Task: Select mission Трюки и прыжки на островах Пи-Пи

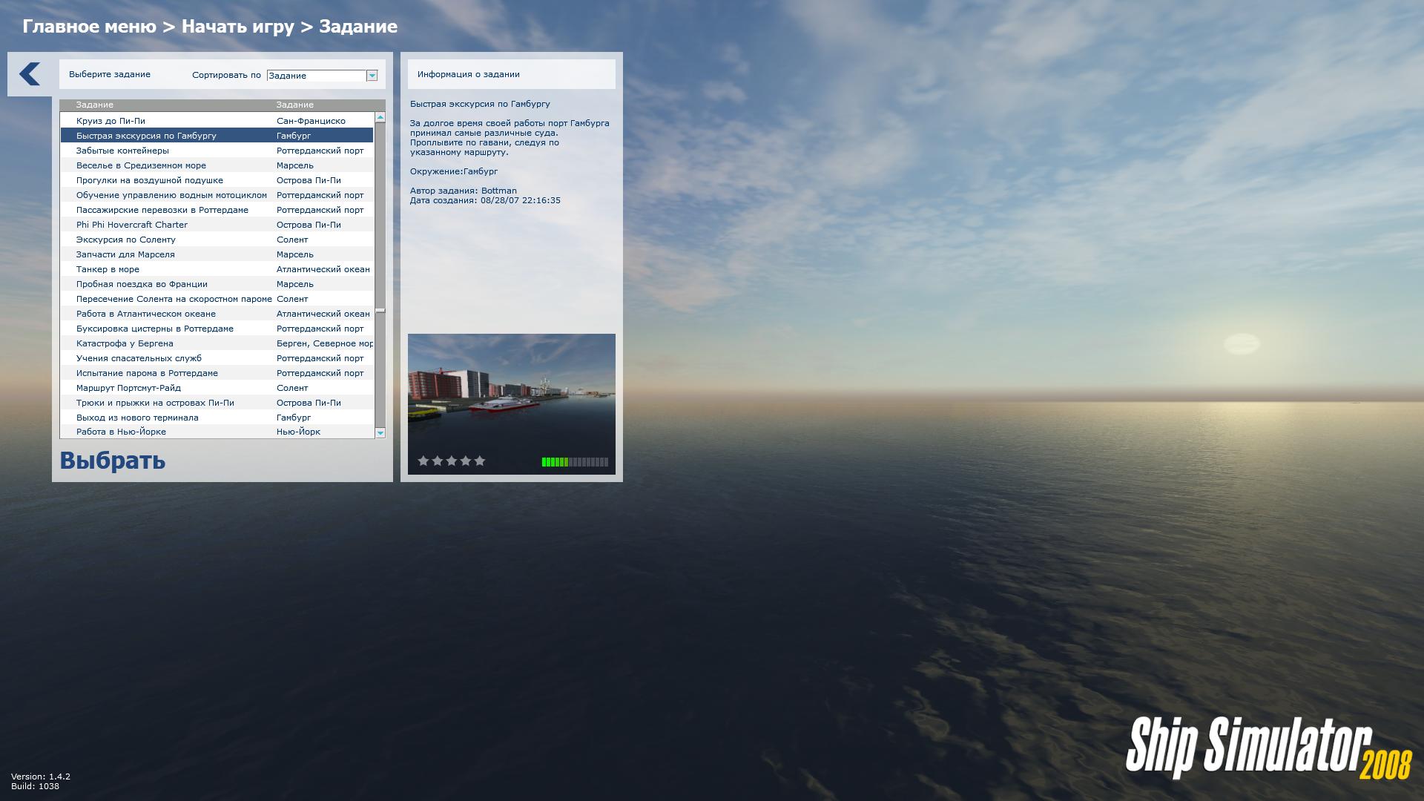Action: pyautogui.click(x=217, y=403)
